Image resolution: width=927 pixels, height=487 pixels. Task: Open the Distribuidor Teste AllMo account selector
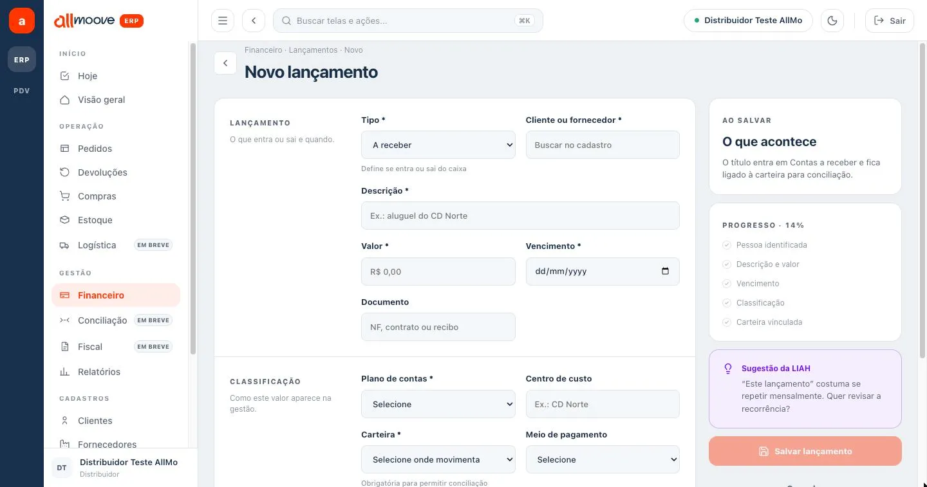(748, 21)
